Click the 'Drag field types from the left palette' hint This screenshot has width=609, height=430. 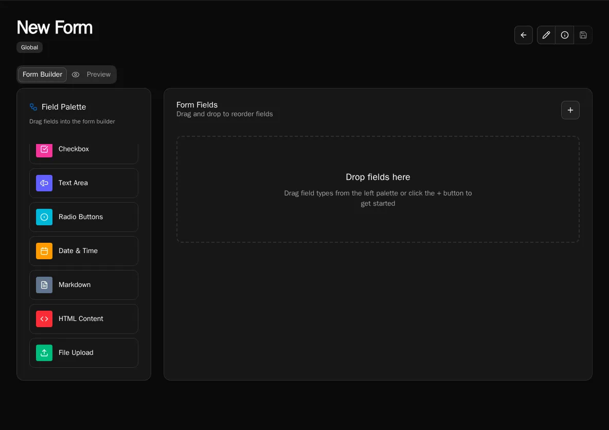[378, 198]
